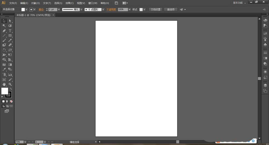Select the Selection tool (black arrow)
This screenshot has height=145, width=269.
point(4,21)
